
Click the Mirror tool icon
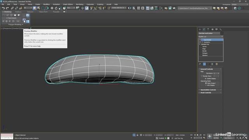pyautogui.click(x=130, y=8)
